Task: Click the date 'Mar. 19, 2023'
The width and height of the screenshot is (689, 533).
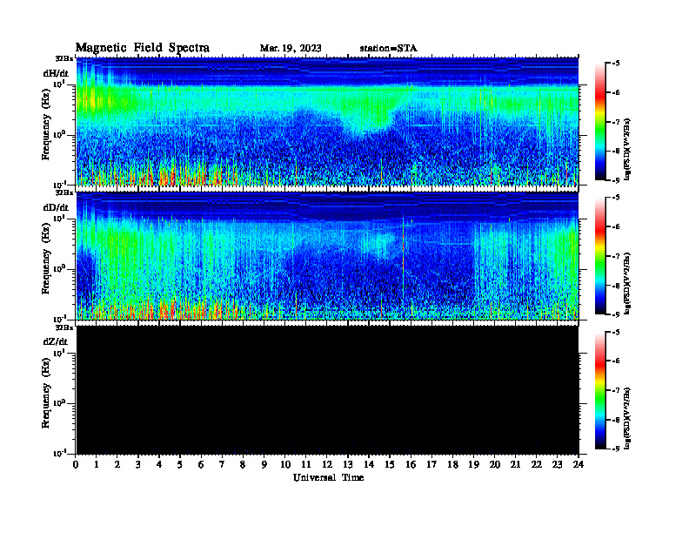Action: point(291,48)
